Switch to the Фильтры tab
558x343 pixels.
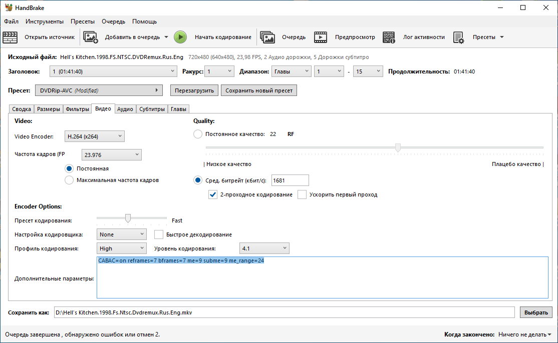point(77,109)
